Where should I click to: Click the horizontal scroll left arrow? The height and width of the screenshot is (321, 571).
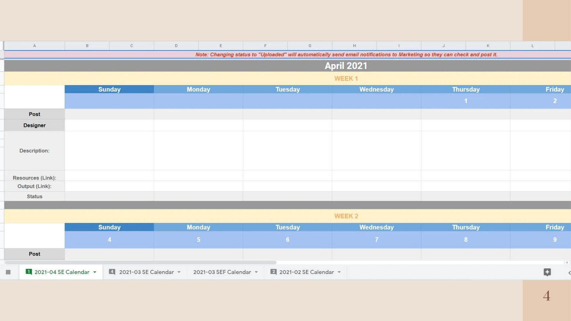pyautogui.click(x=567, y=262)
